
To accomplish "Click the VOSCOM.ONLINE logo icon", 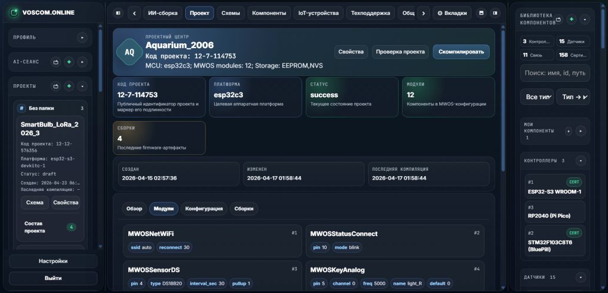I will point(14,12).
